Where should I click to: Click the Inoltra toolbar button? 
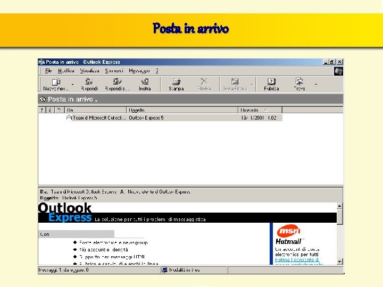point(145,84)
